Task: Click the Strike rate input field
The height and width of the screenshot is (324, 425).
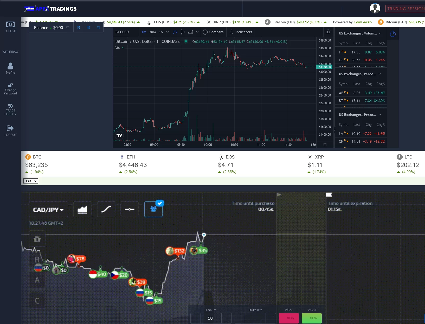Action: coord(255,318)
